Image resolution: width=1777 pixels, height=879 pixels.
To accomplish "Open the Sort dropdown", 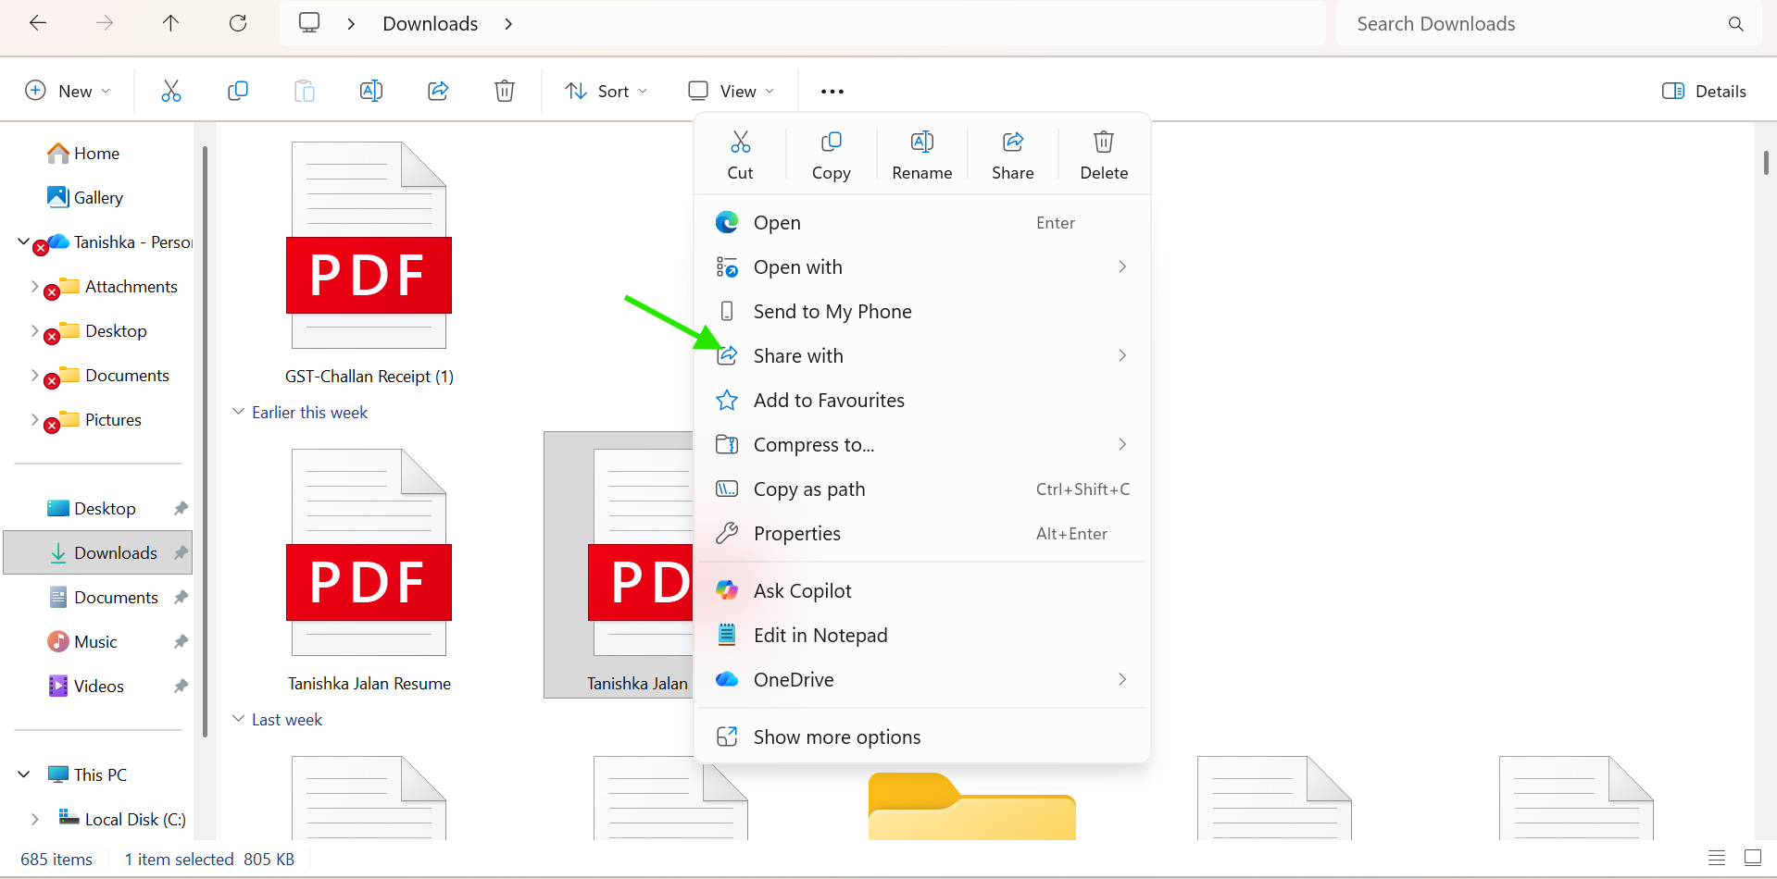I will [x=607, y=91].
